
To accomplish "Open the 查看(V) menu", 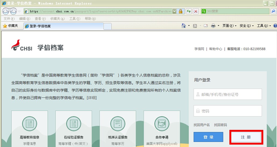I will pyautogui.click(x=40, y=19).
